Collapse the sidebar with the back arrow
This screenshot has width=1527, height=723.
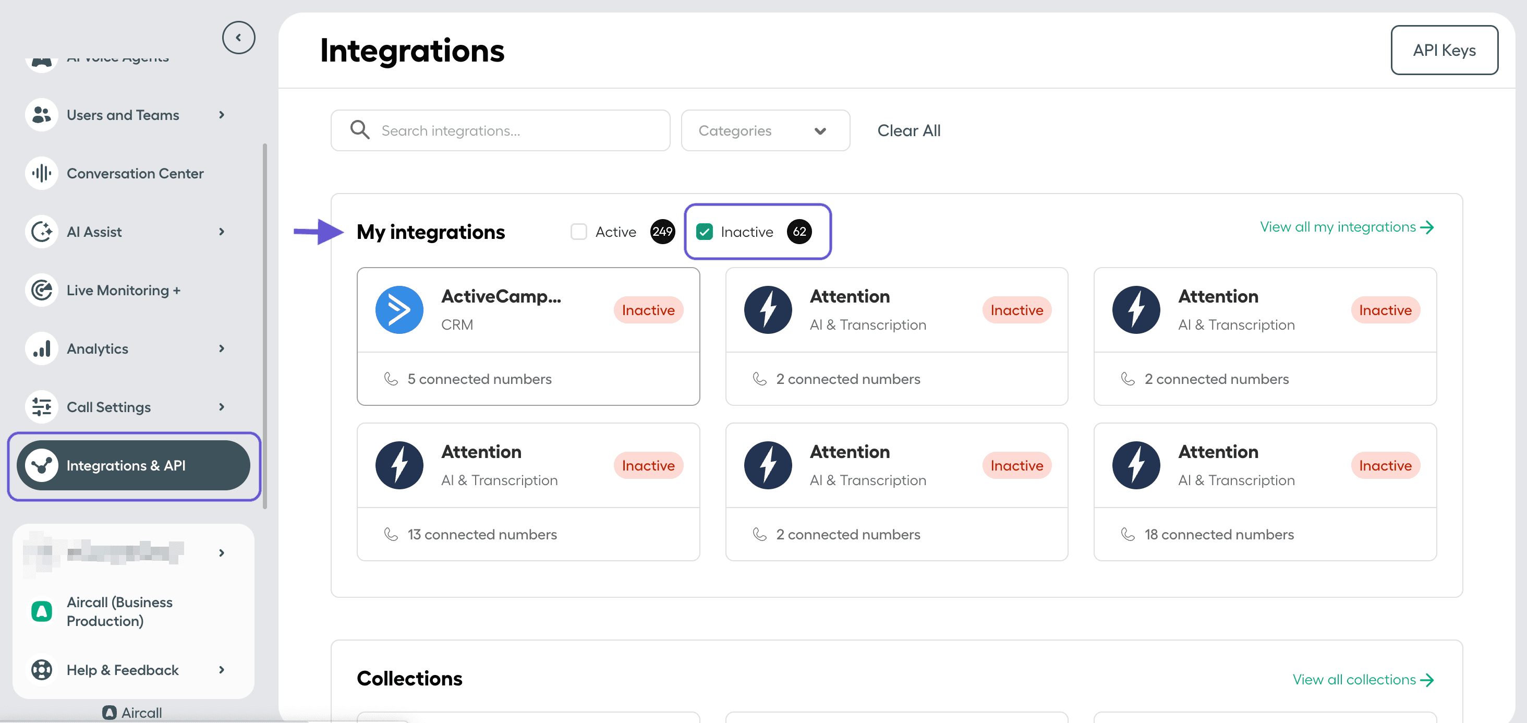[238, 37]
